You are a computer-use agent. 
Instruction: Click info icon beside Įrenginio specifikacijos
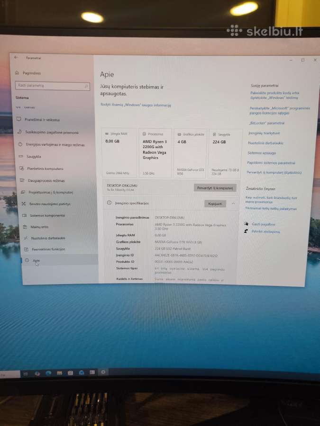pos(109,203)
